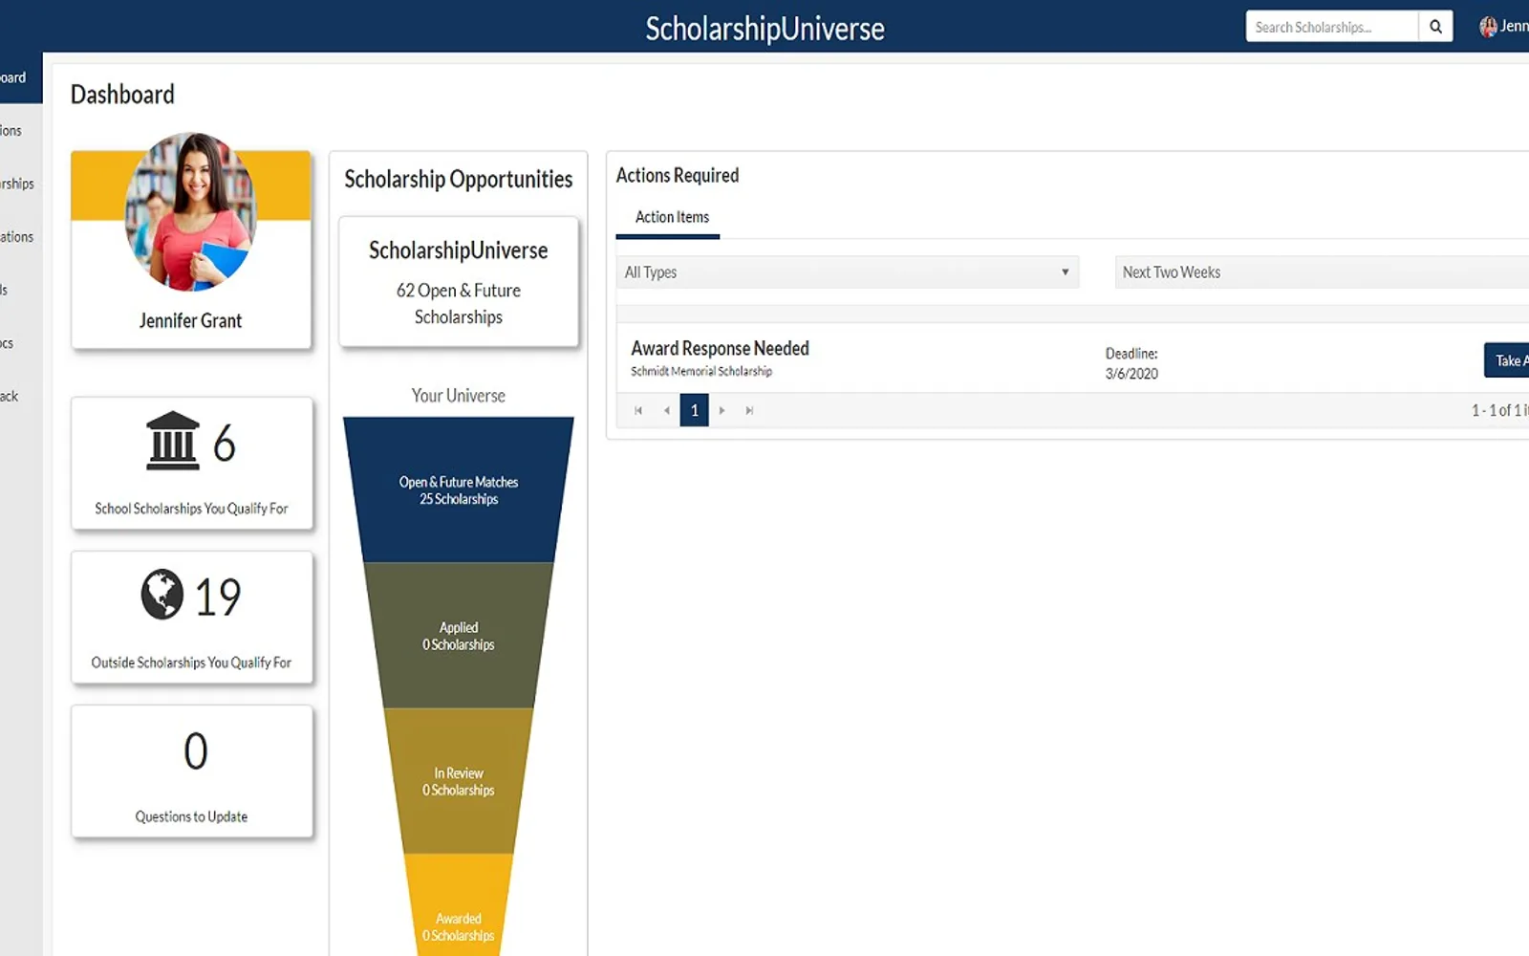Open the Questions to Update card
This screenshot has width=1529, height=956.
(192, 771)
